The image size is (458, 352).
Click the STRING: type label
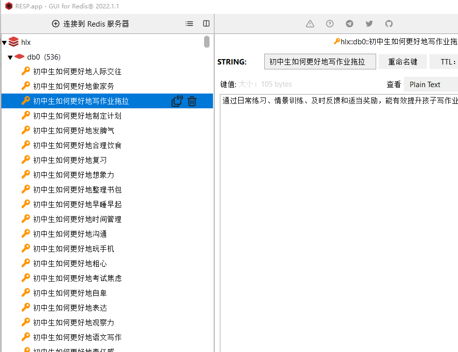(232, 62)
